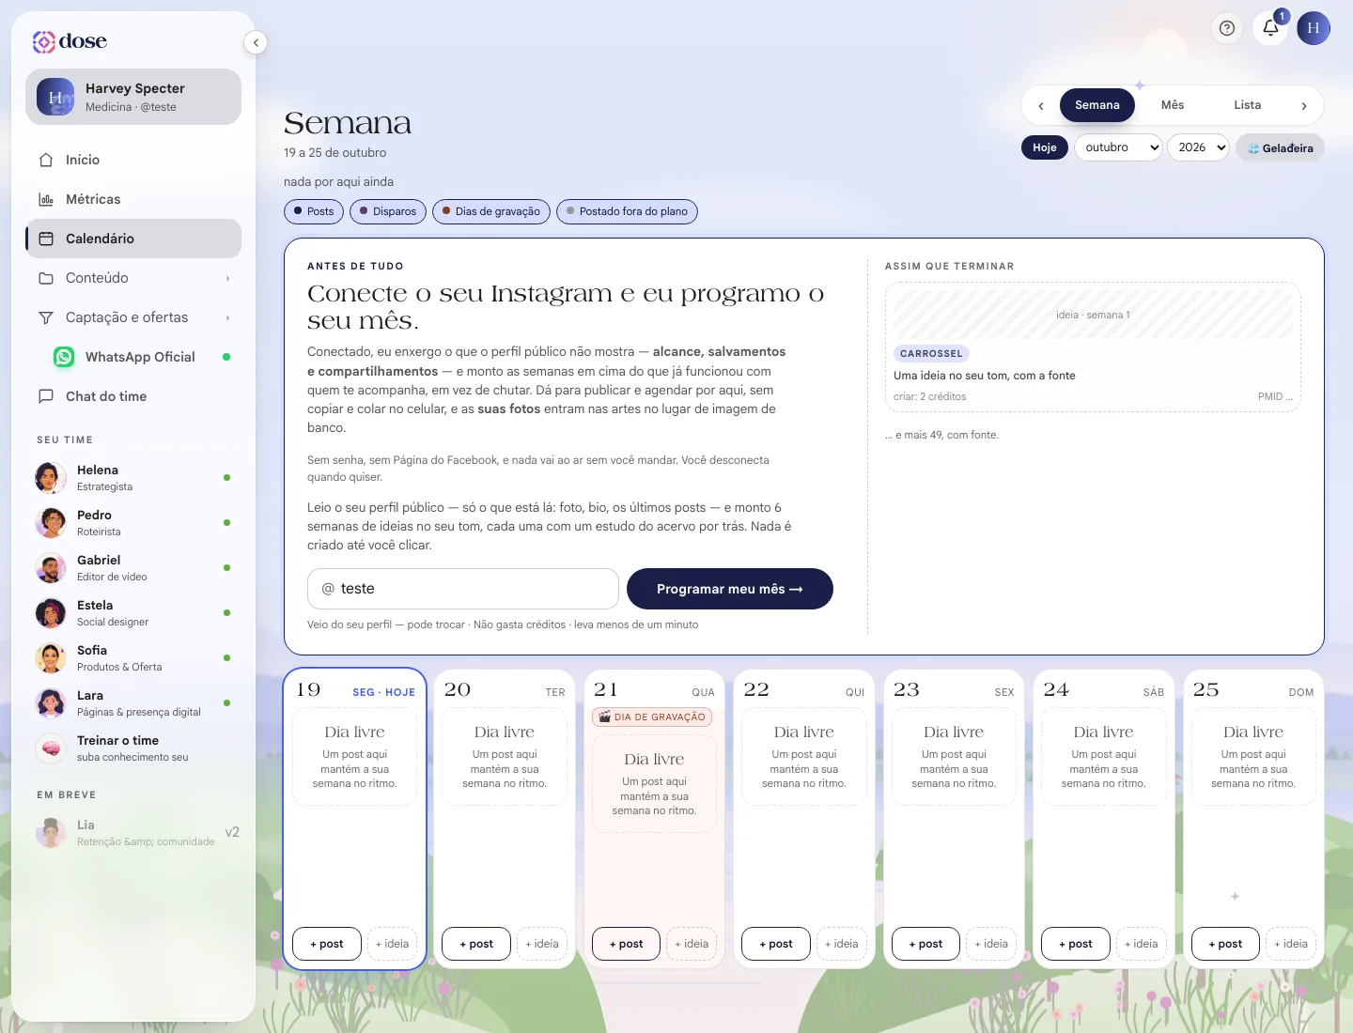Open Pedro's avatar
The width and height of the screenshot is (1353, 1033).
(x=51, y=522)
